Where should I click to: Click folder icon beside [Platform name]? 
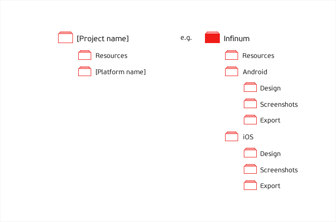pyautogui.click(x=85, y=72)
